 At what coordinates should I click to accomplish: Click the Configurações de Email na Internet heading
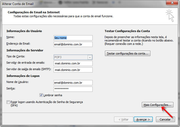34,12
